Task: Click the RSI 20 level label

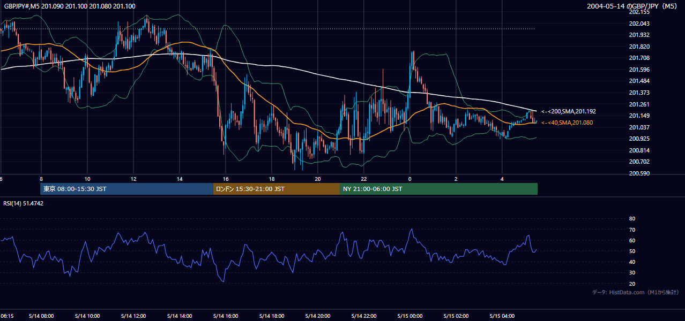Action: point(632,284)
